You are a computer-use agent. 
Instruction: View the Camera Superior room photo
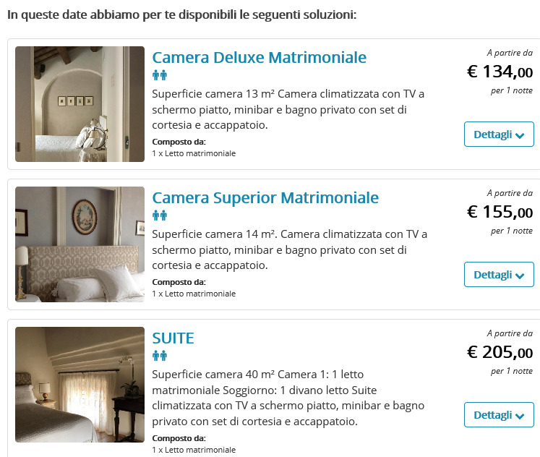click(x=80, y=244)
